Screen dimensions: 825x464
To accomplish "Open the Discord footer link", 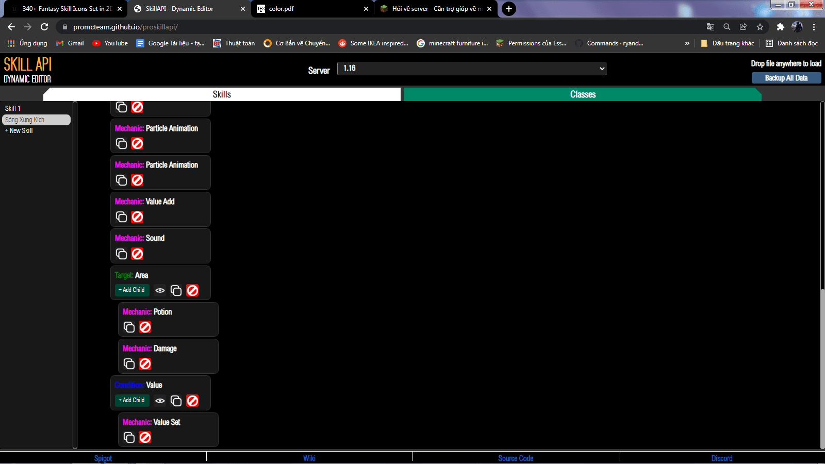I will tap(722, 458).
